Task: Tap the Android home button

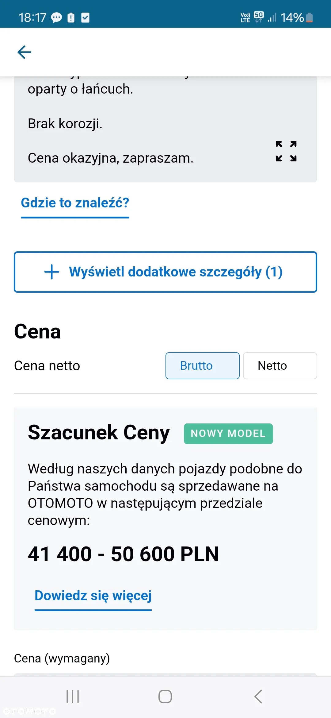Action: point(165,697)
